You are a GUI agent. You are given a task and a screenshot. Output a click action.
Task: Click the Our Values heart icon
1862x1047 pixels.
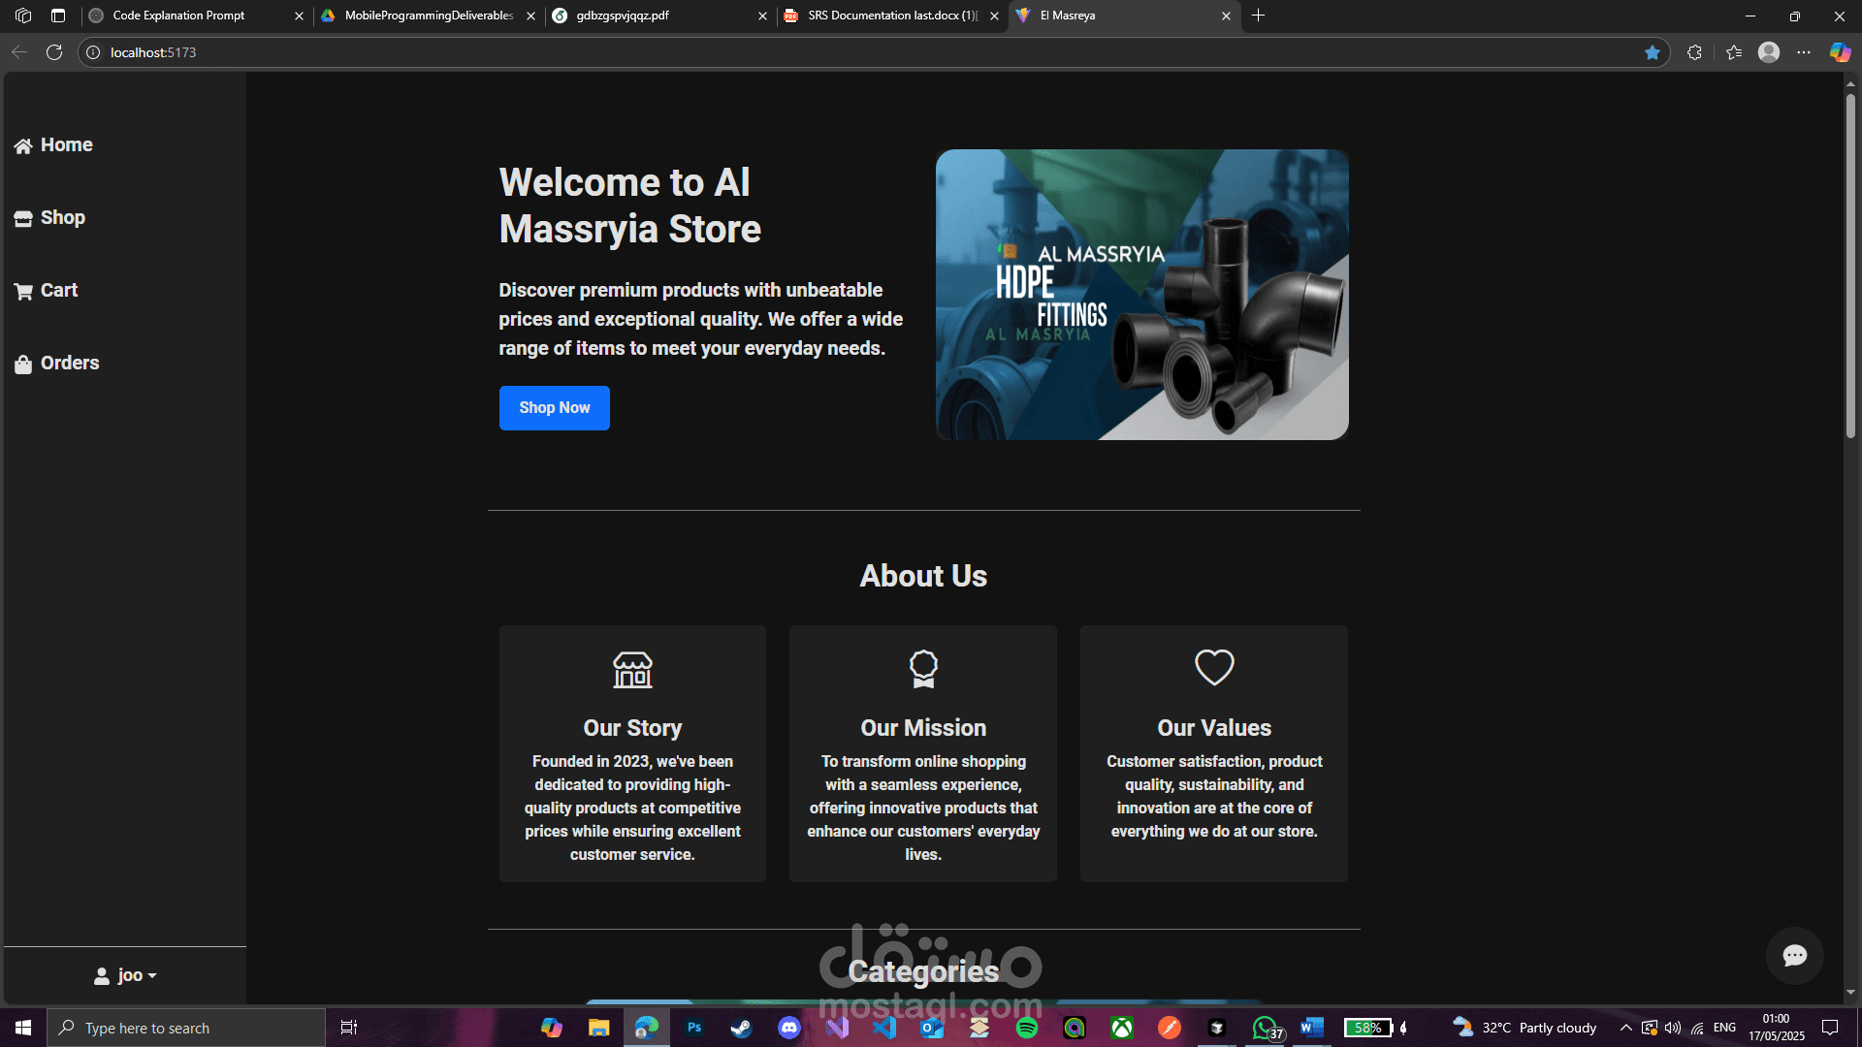(1214, 668)
